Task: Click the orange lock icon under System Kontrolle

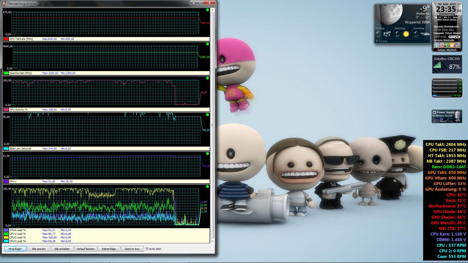Action: [x=452, y=45]
